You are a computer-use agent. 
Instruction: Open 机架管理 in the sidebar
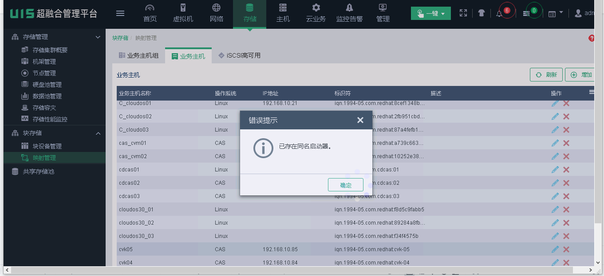point(44,62)
